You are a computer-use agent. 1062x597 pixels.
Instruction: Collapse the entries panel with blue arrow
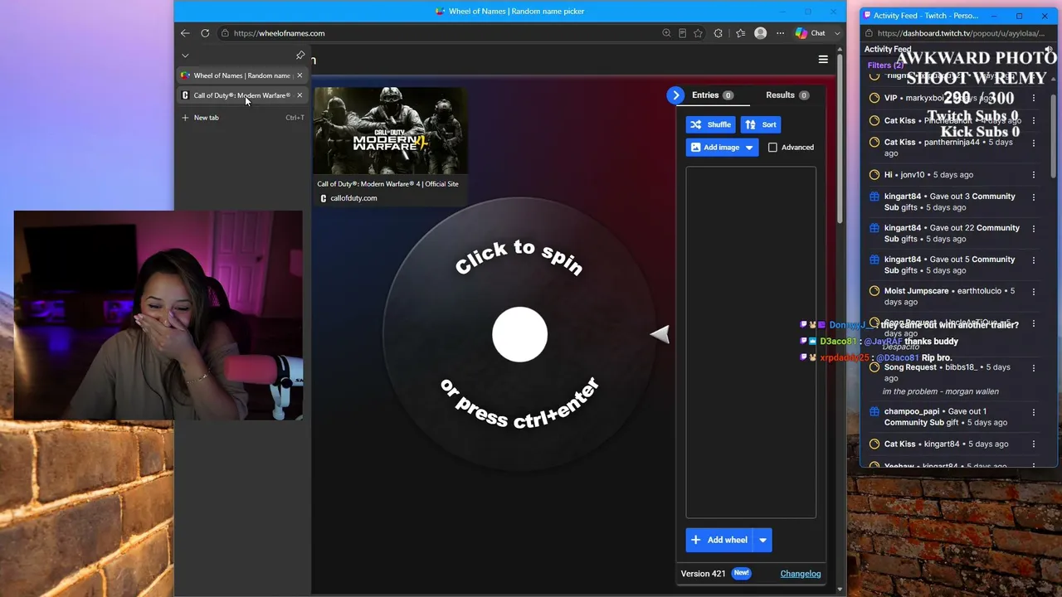tap(676, 95)
